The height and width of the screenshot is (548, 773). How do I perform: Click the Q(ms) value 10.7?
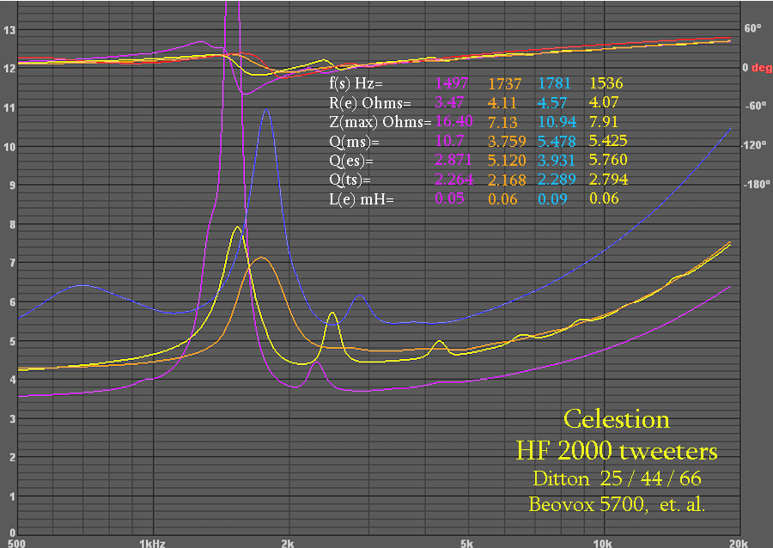coord(449,141)
